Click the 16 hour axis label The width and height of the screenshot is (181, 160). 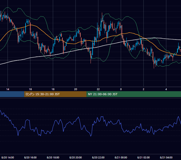pos(30,89)
